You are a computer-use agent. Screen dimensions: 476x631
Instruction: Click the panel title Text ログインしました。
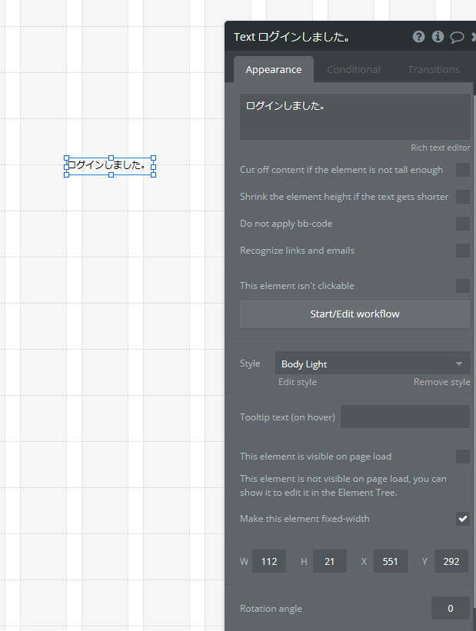click(292, 37)
